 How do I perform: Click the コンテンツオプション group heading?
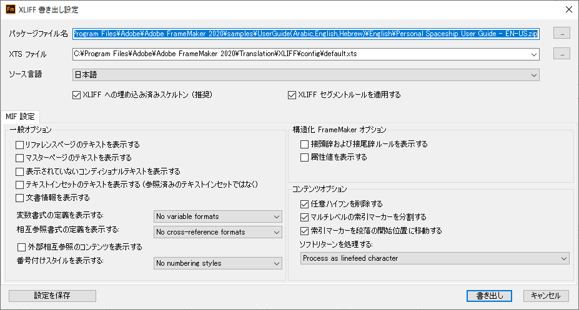[319, 189]
